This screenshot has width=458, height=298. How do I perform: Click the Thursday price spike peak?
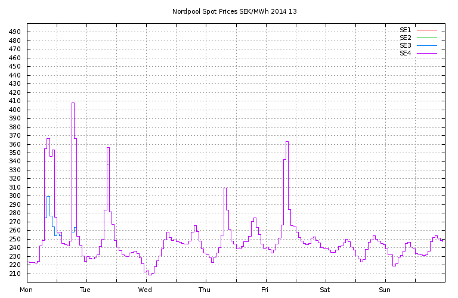pyautogui.click(x=225, y=188)
